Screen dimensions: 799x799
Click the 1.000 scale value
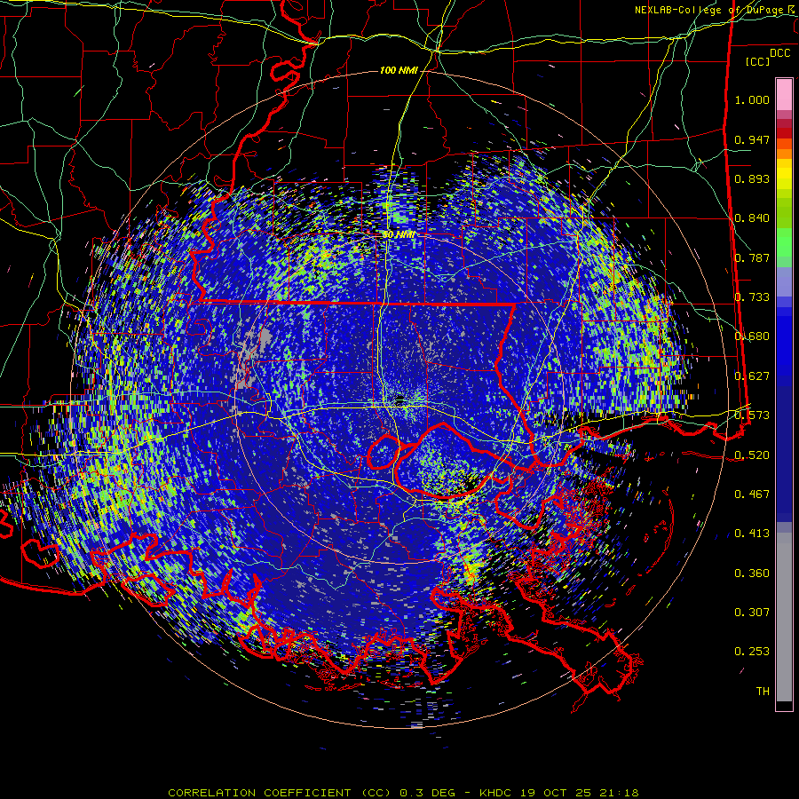[x=752, y=99]
